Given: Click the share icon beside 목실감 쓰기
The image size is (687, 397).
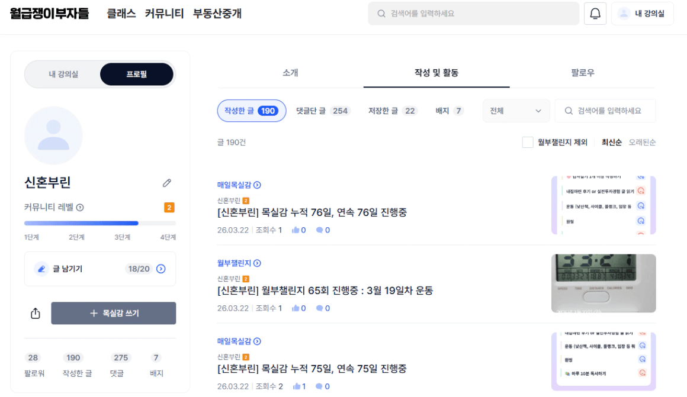Looking at the screenshot, I should [36, 314].
